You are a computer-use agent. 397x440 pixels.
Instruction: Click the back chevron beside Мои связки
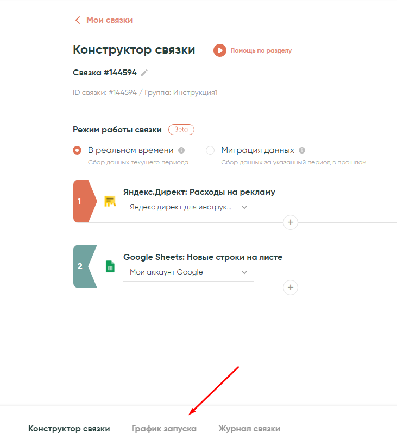pos(78,20)
